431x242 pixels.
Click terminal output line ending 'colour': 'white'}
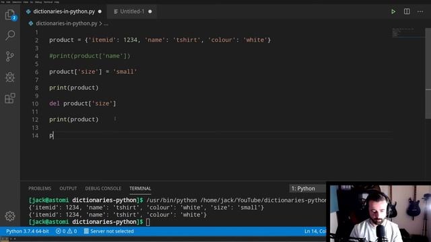117,215
